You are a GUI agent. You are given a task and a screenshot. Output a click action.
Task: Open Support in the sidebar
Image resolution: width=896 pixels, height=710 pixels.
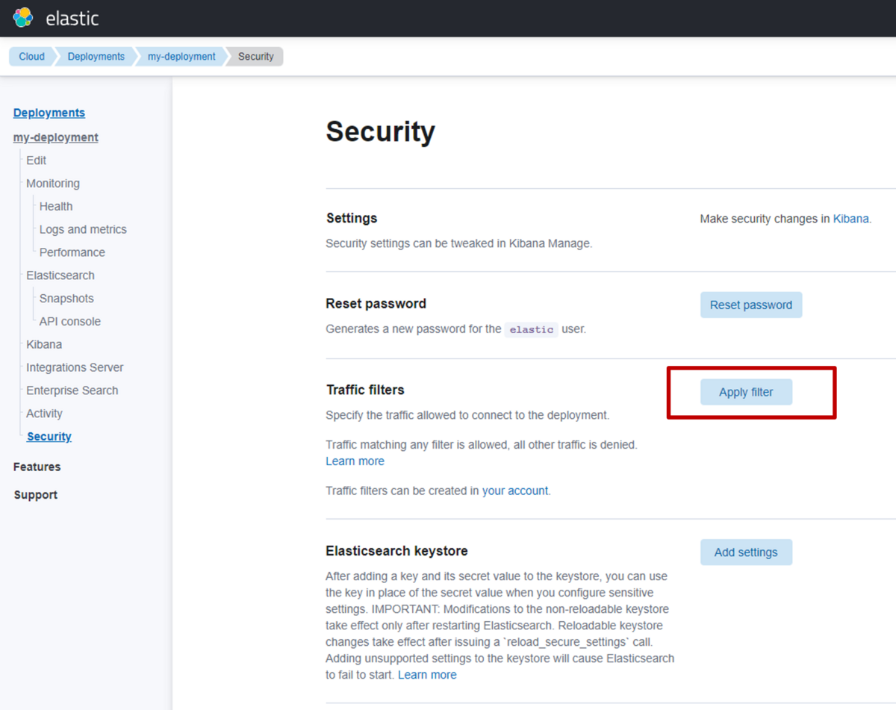click(x=36, y=495)
